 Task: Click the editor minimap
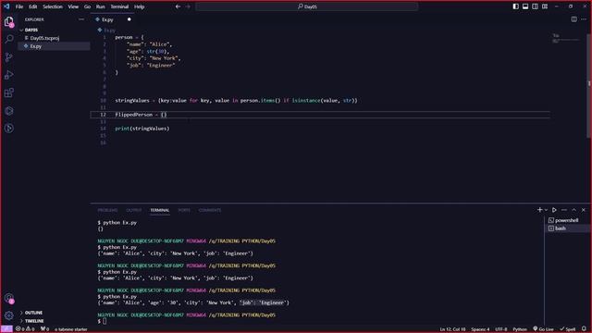click(565, 38)
